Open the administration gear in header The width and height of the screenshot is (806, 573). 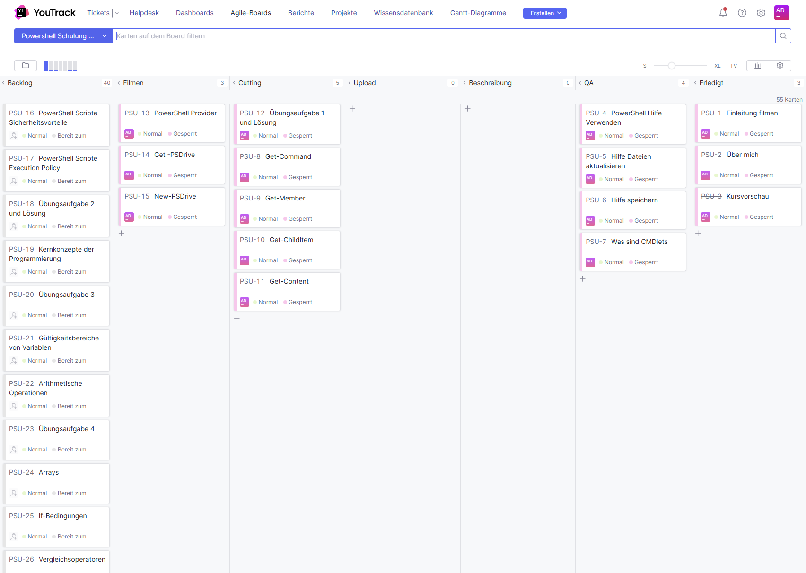tap(761, 13)
